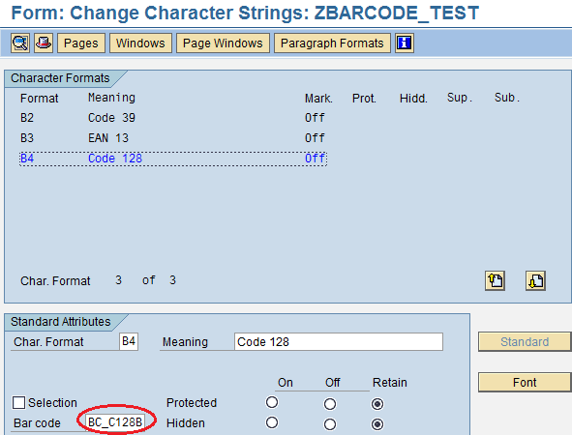Open the Windows view
Image resolution: width=572 pixels, height=435 pixels.
coord(140,43)
